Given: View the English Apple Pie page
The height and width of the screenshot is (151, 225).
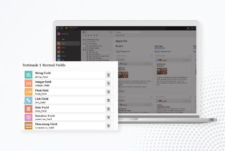Looking at the screenshot, I should click(117, 52).
